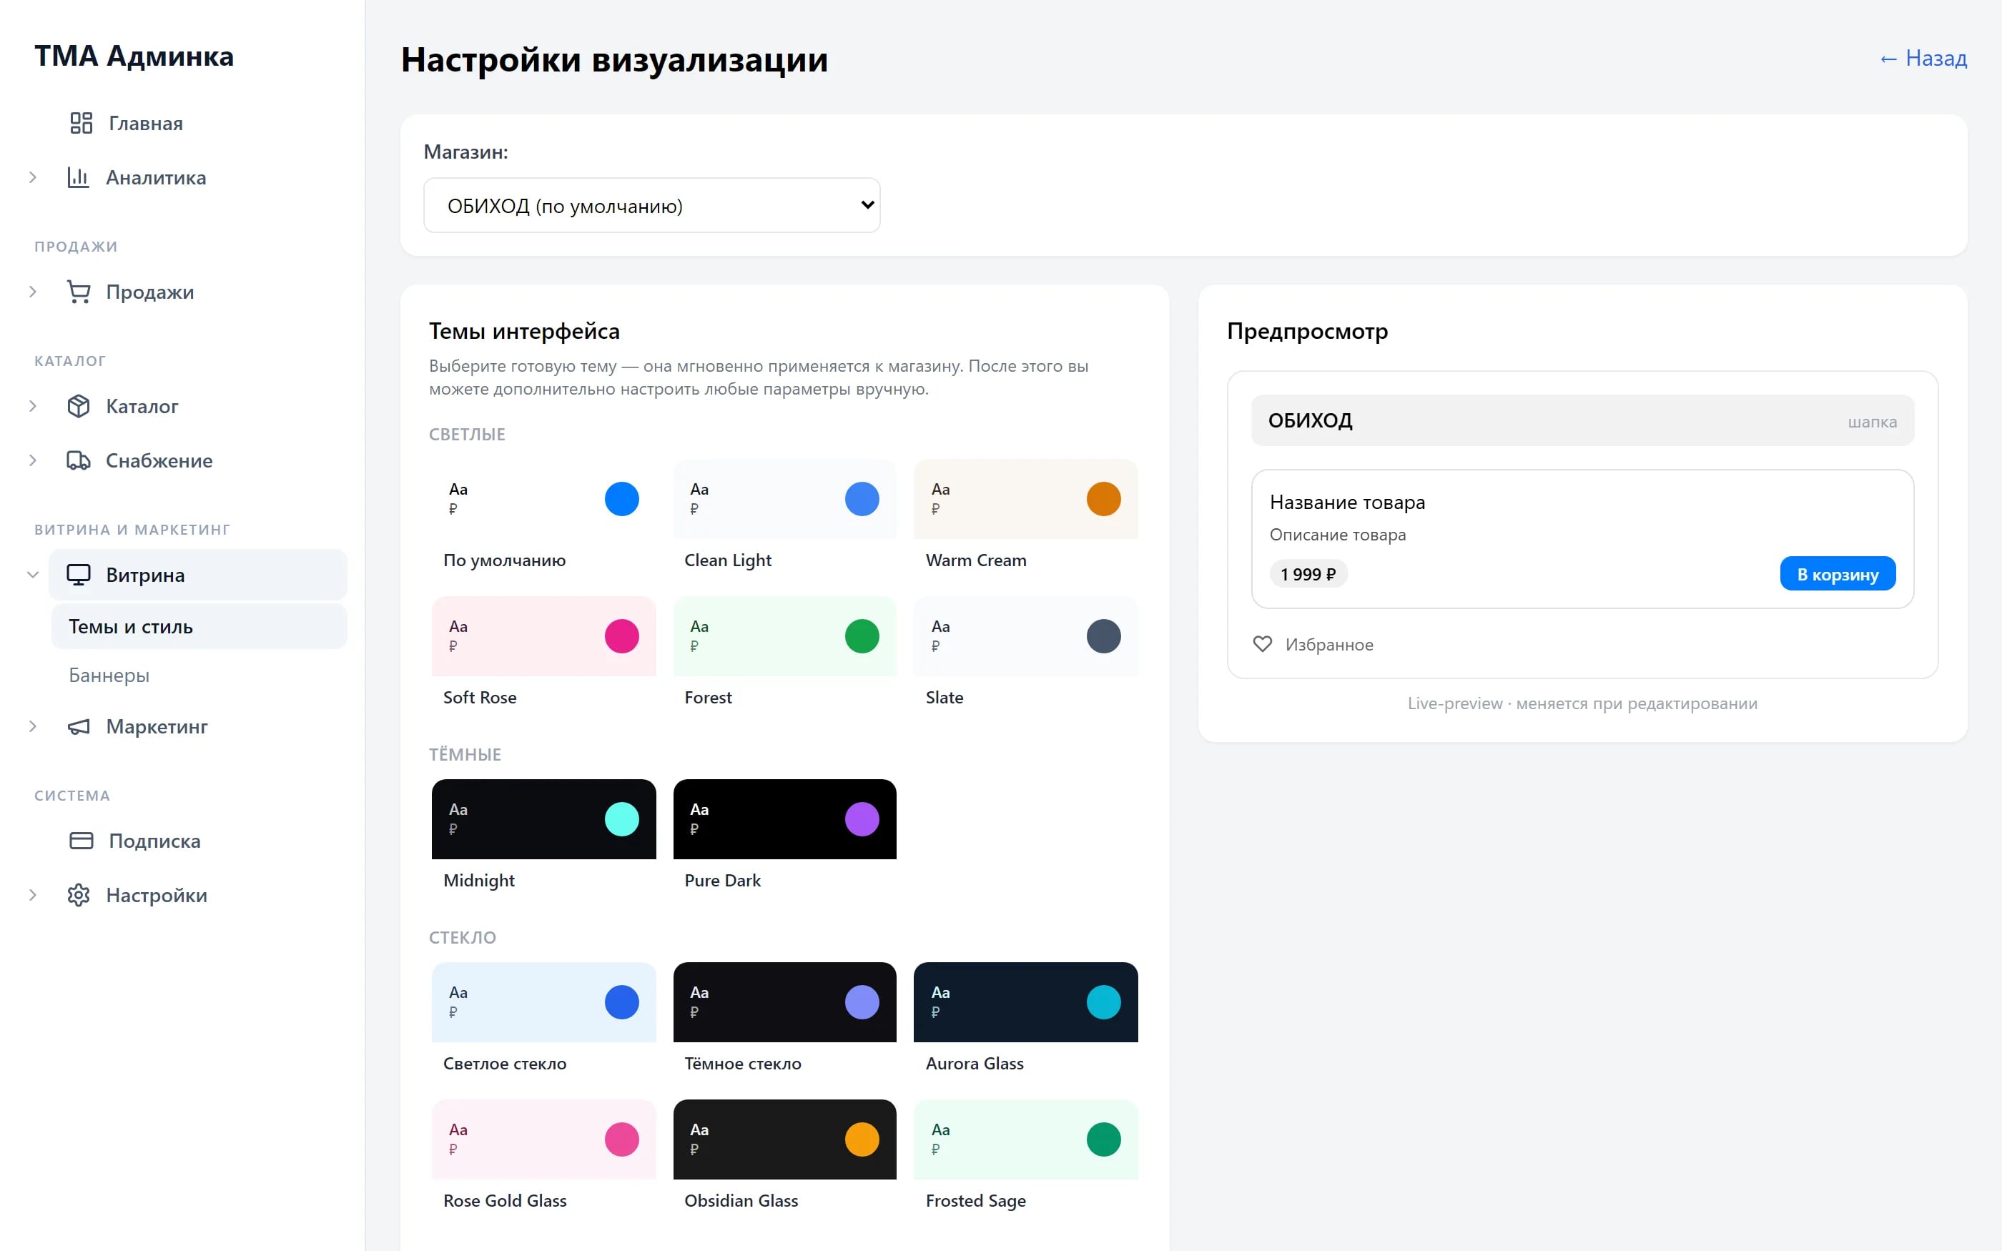Expand the Аналитика menu chevron

32,177
